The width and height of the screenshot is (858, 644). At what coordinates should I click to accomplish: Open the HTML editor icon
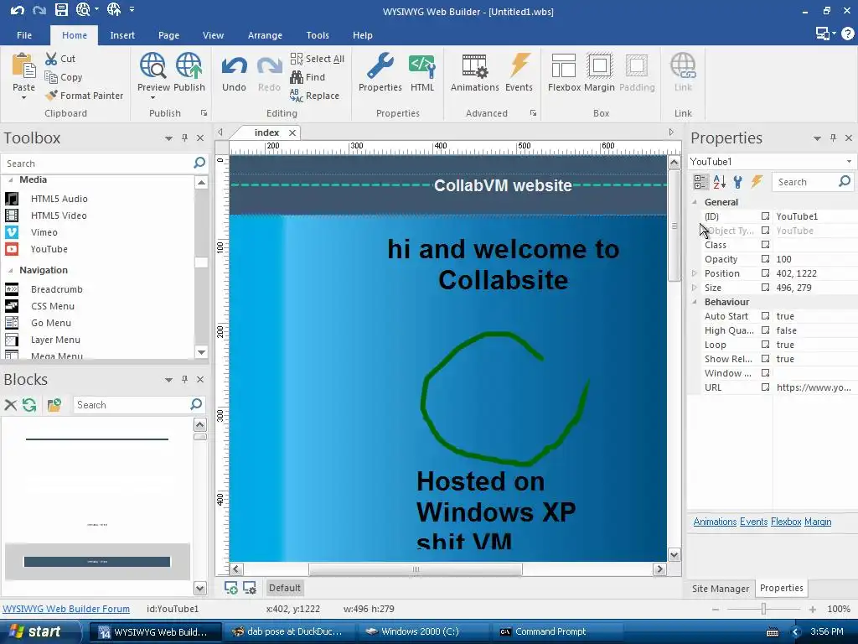[x=422, y=65]
